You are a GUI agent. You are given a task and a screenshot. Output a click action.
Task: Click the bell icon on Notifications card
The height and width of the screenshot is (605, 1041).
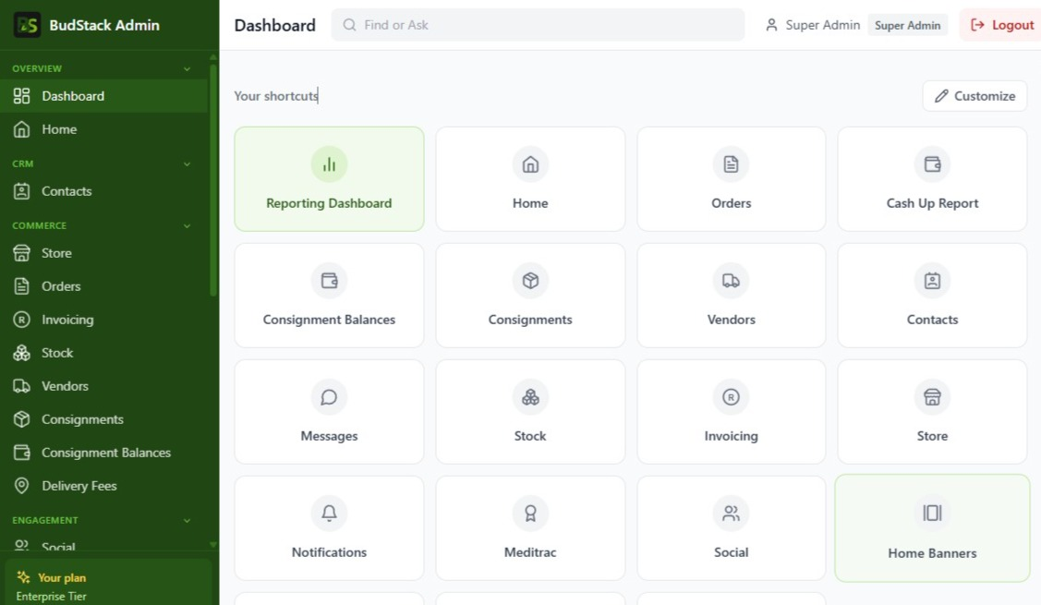click(329, 514)
